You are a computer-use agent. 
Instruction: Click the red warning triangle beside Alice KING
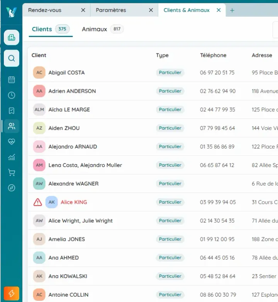pyautogui.click(x=38, y=202)
